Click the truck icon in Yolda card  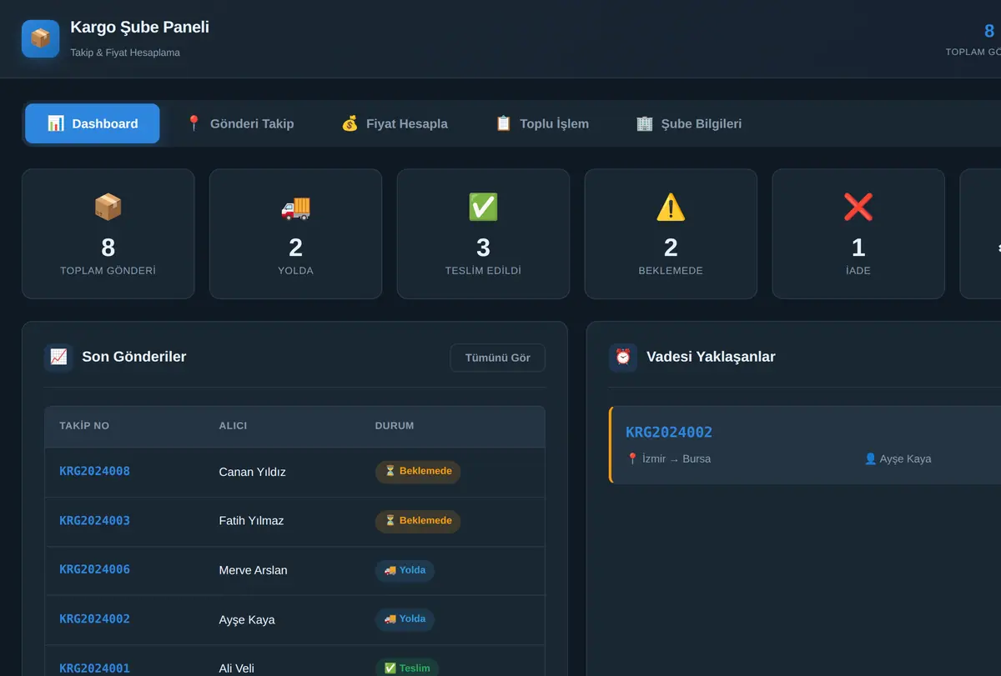click(x=295, y=207)
